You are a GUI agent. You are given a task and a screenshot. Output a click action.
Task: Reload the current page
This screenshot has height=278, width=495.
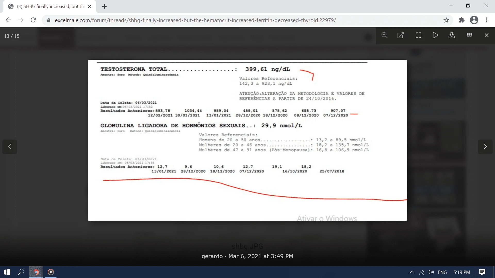pyautogui.click(x=33, y=20)
